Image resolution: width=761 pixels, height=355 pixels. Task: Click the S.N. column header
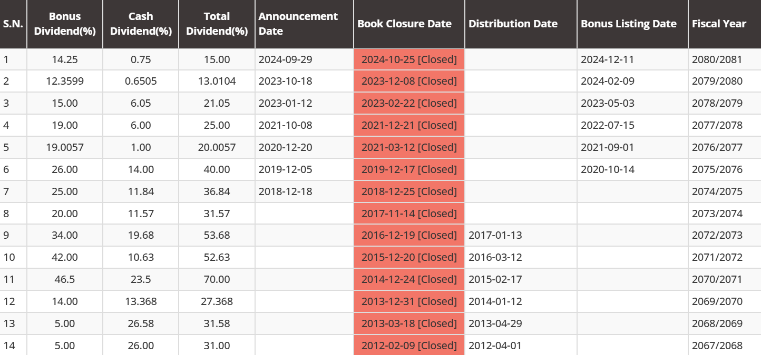pos(13,24)
